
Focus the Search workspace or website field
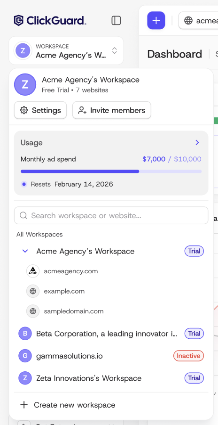111,215
